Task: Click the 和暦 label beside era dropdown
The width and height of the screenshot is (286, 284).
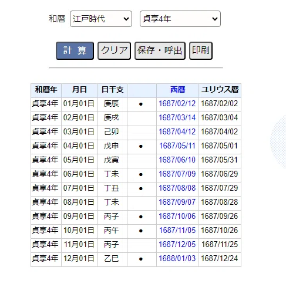Action: (57, 19)
